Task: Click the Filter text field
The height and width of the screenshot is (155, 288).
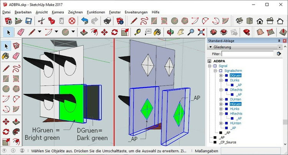Action: pos(247,54)
